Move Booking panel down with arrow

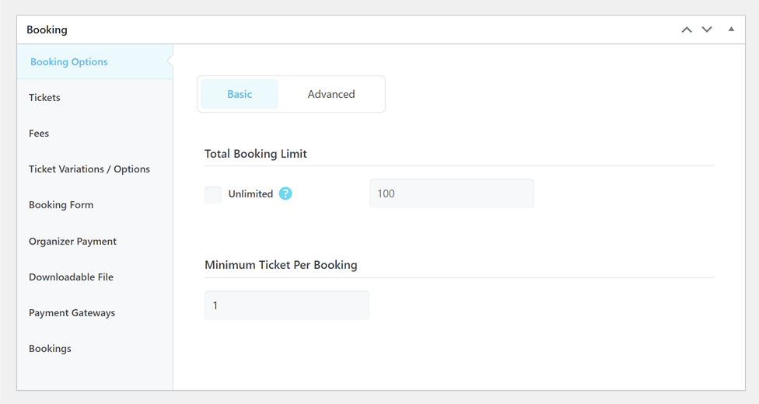point(707,30)
